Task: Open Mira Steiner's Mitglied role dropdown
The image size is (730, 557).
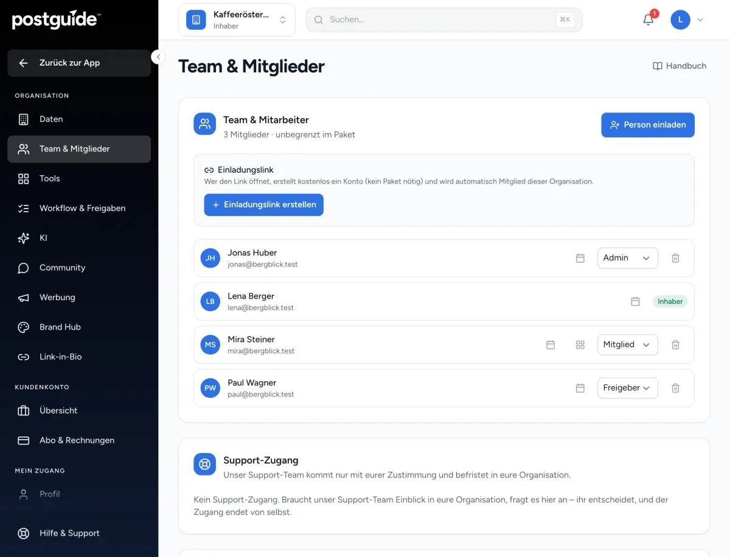Action: pos(628,345)
